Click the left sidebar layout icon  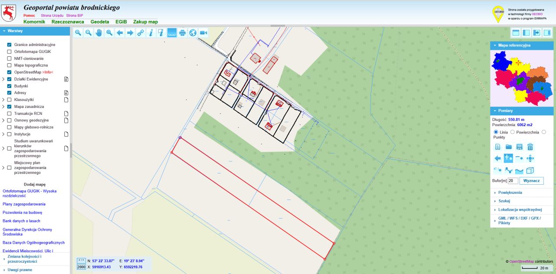point(526,33)
